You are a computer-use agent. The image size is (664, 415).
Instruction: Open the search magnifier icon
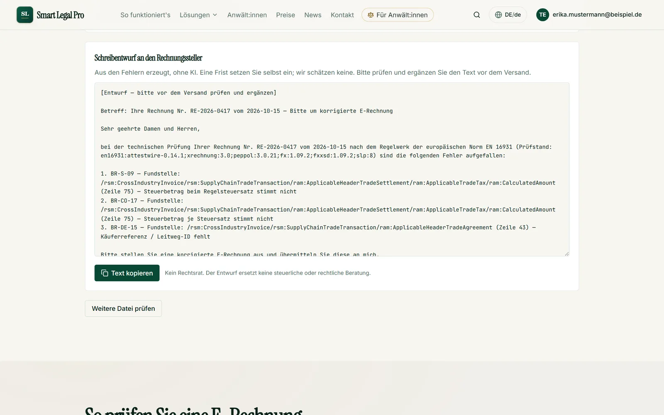point(477,15)
